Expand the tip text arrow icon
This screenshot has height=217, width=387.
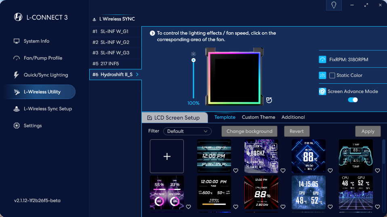[152, 33]
